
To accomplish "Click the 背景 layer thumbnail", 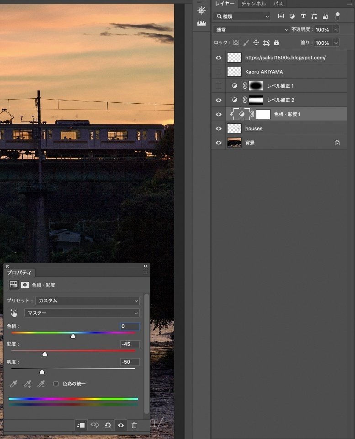I will 234,143.
